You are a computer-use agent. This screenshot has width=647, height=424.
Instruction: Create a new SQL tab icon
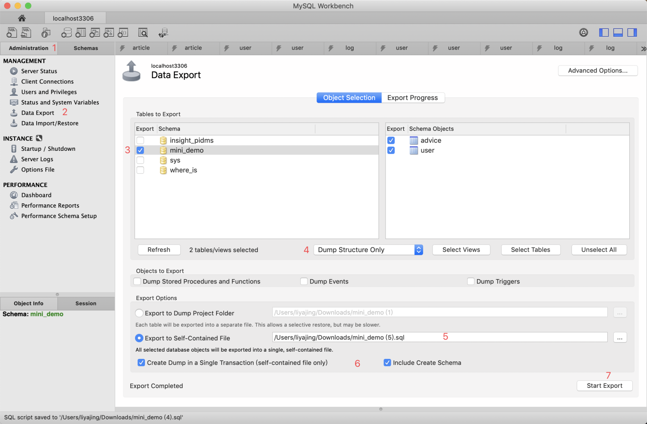[x=12, y=32]
